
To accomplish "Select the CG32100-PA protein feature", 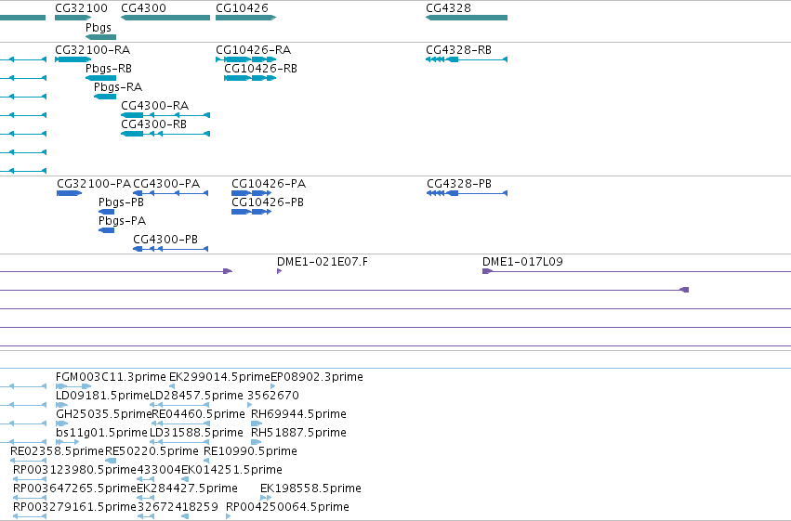I will pyautogui.click(x=94, y=184).
